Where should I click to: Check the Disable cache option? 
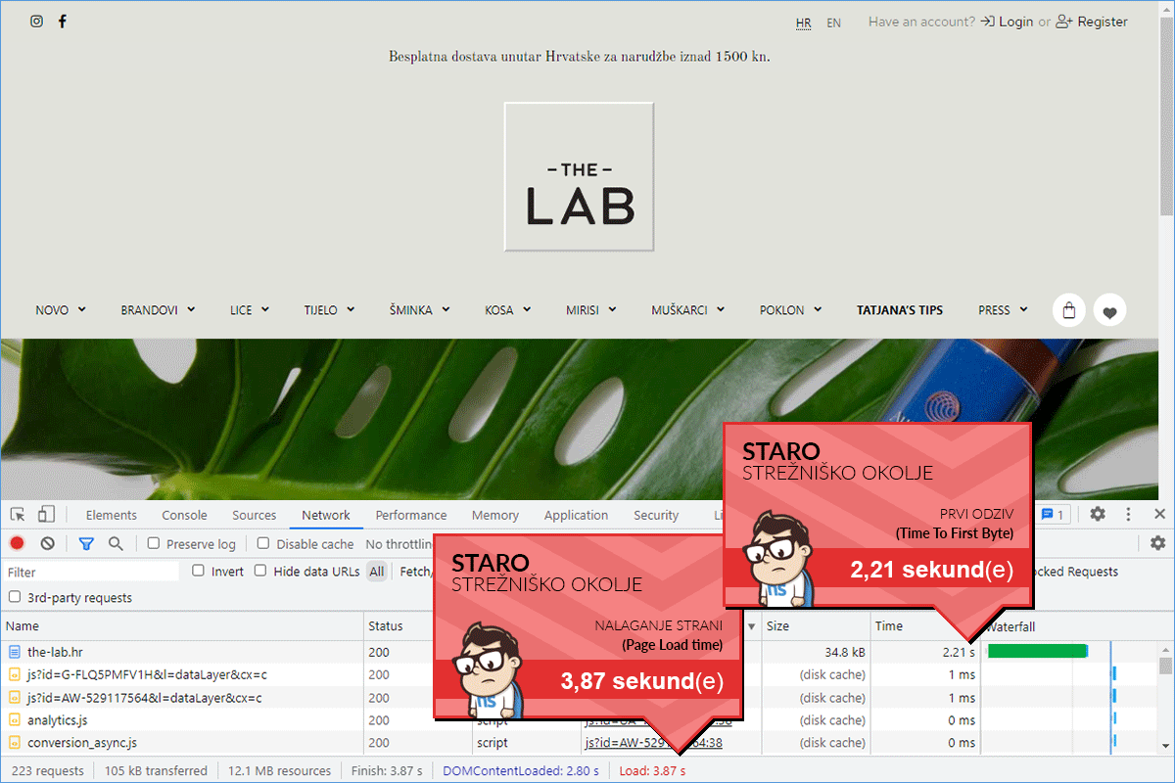click(x=263, y=543)
